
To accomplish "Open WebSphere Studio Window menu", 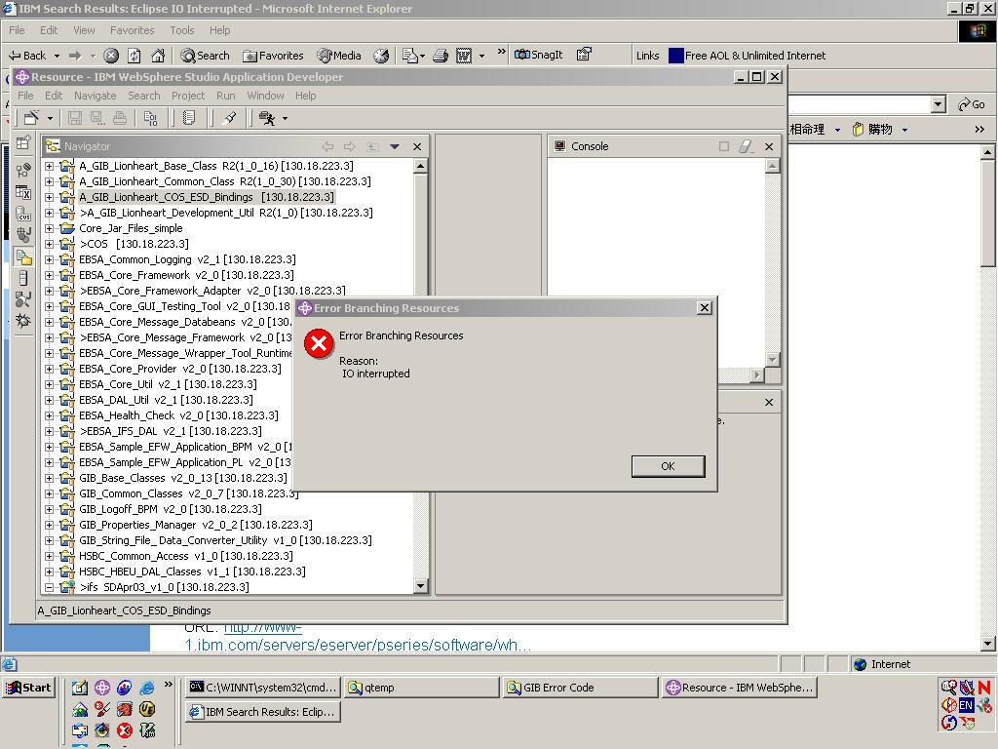I will point(265,96).
